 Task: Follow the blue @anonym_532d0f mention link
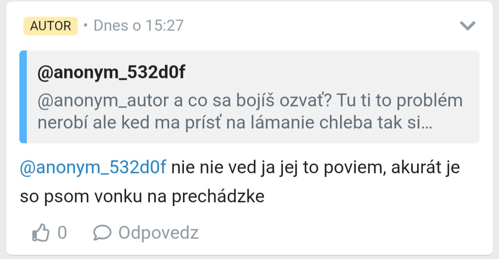pos(93,168)
